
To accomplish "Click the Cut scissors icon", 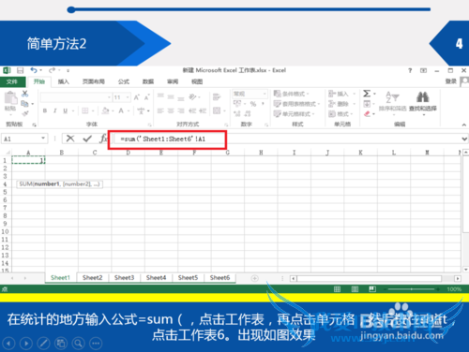I will point(25,94).
